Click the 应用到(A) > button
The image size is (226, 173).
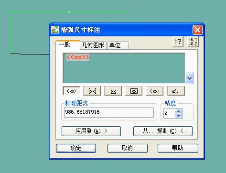[91, 131]
